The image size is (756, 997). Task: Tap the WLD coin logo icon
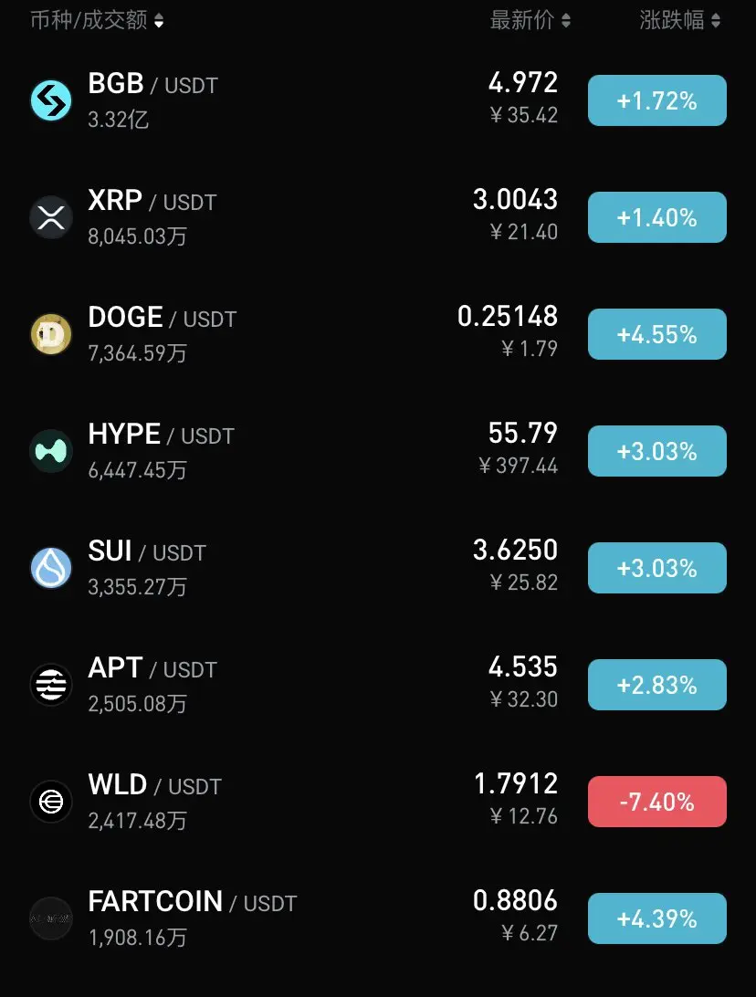pyautogui.click(x=51, y=802)
